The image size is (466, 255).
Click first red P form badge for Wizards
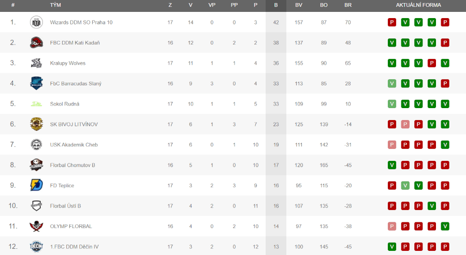pyautogui.click(x=392, y=22)
